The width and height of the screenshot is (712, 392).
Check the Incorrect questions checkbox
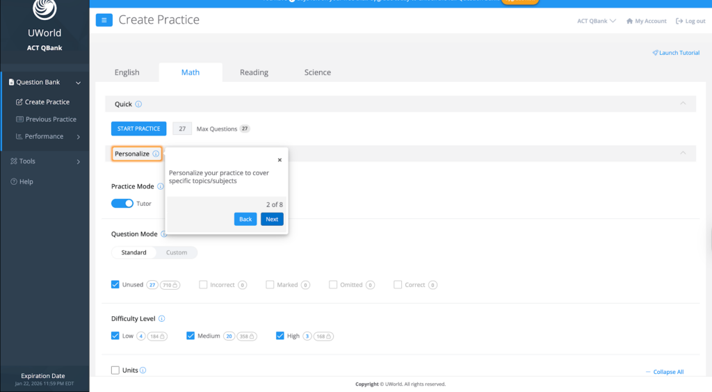tap(203, 284)
